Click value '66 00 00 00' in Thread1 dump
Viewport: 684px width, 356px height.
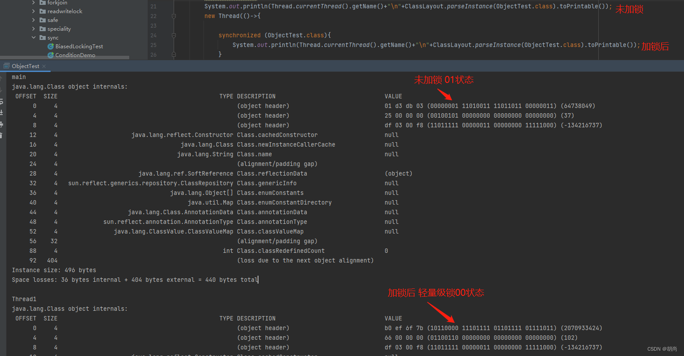point(404,338)
